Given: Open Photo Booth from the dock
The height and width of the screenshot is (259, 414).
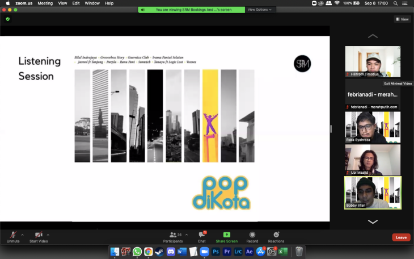Looking at the screenshot, I should [126, 252].
